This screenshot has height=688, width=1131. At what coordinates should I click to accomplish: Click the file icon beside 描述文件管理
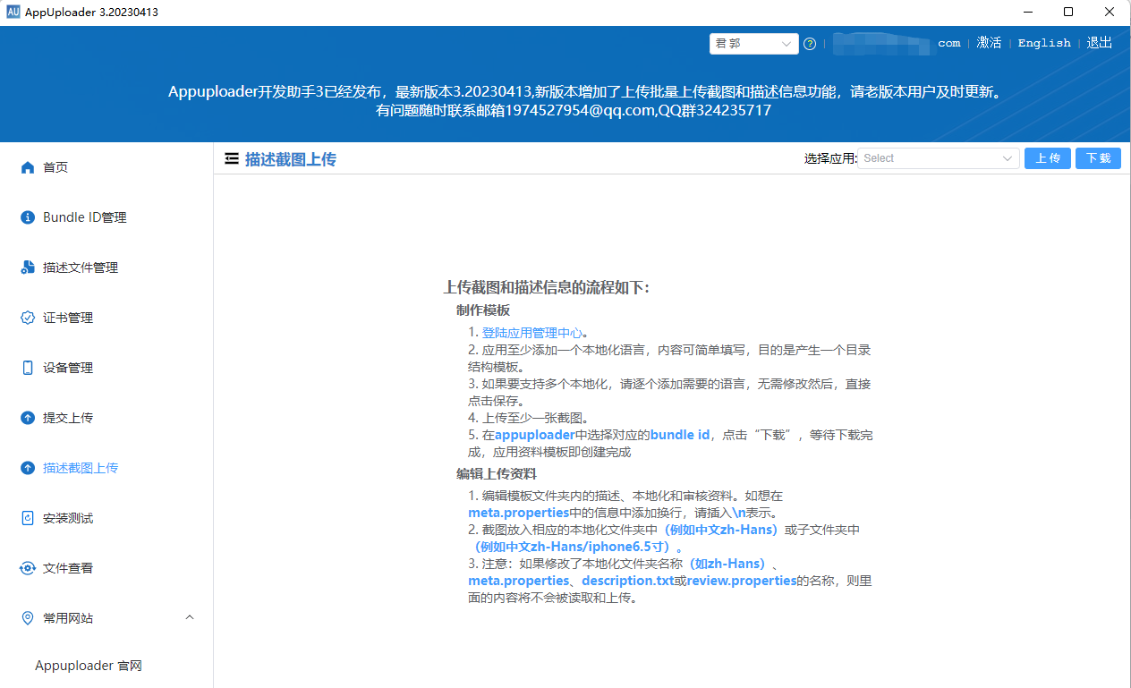click(x=27, y=268)
